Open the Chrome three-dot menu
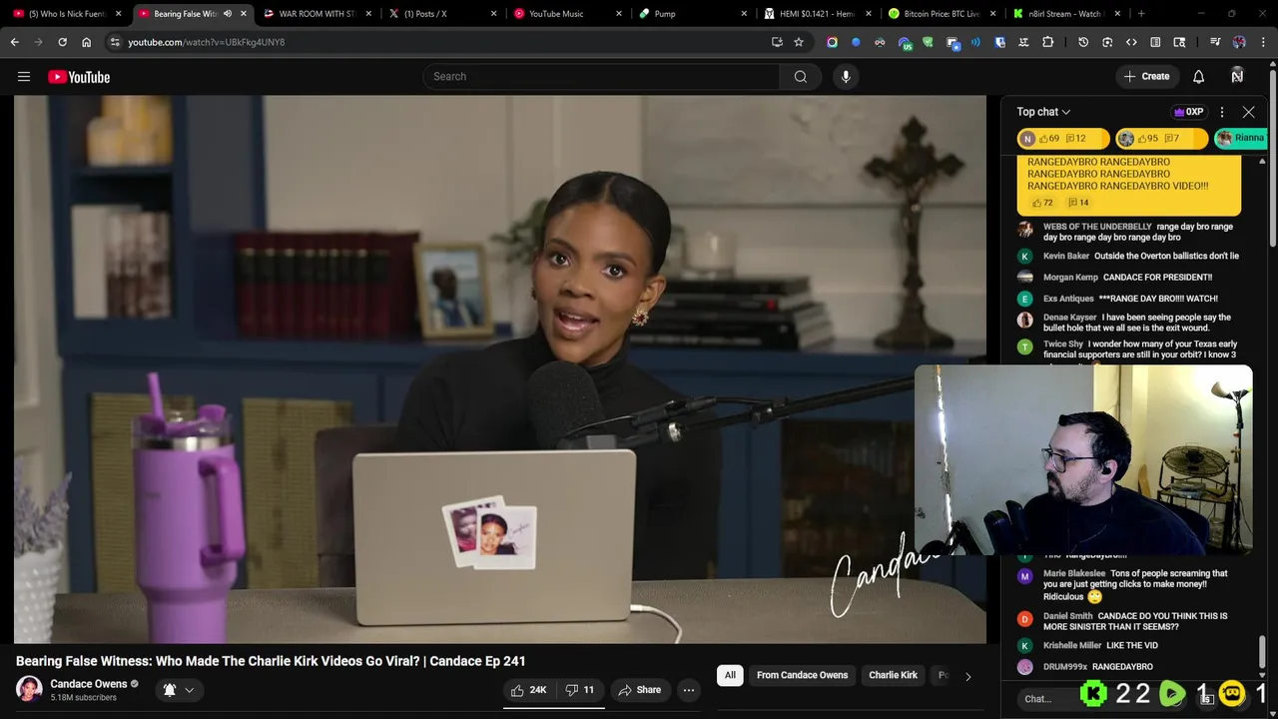This screenshot has width=1278, height=719. point(1264,42)
